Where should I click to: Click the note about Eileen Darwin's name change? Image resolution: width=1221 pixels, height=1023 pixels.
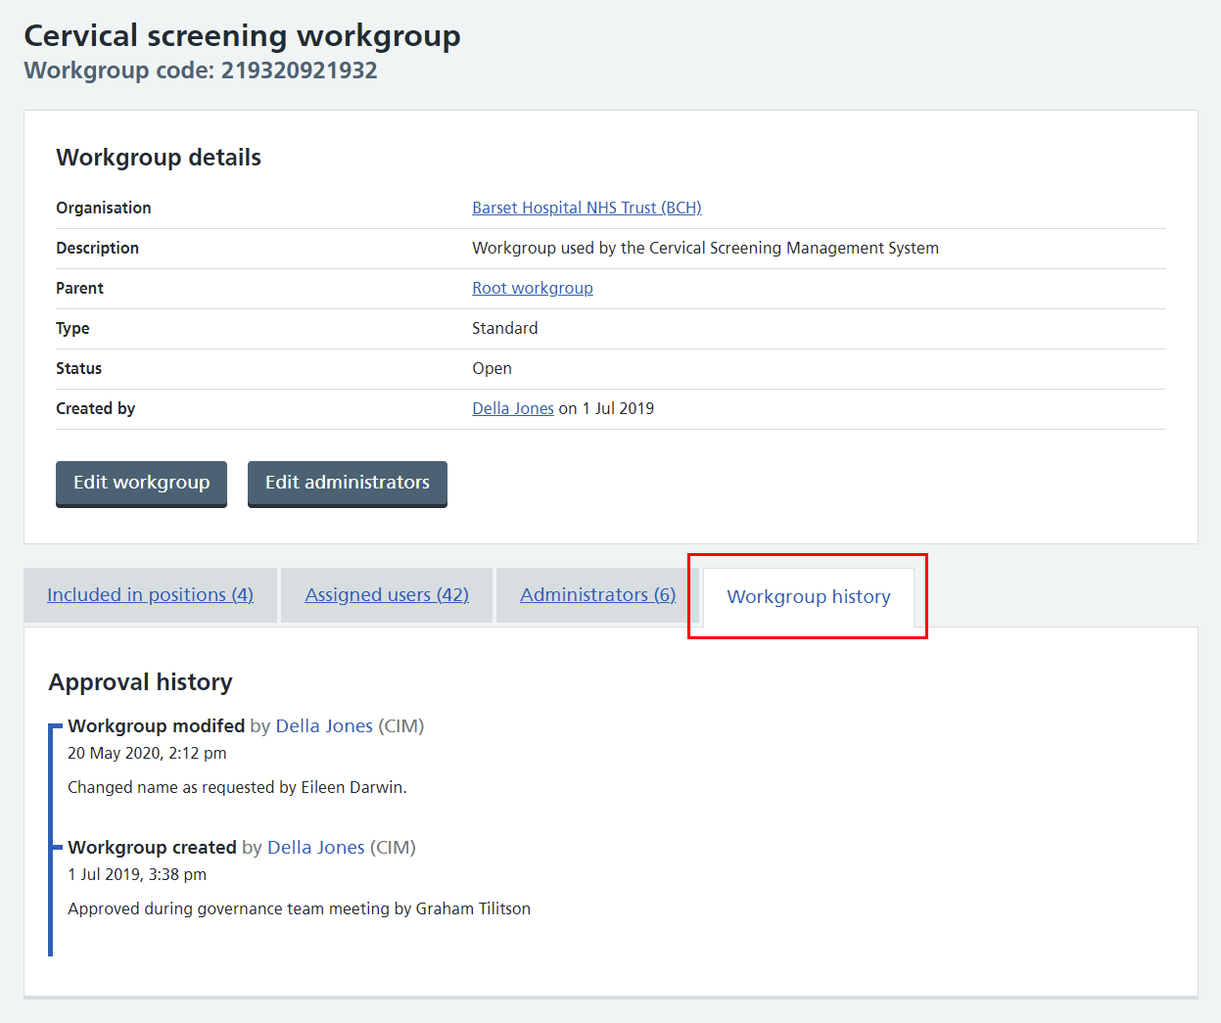(237, 787)
